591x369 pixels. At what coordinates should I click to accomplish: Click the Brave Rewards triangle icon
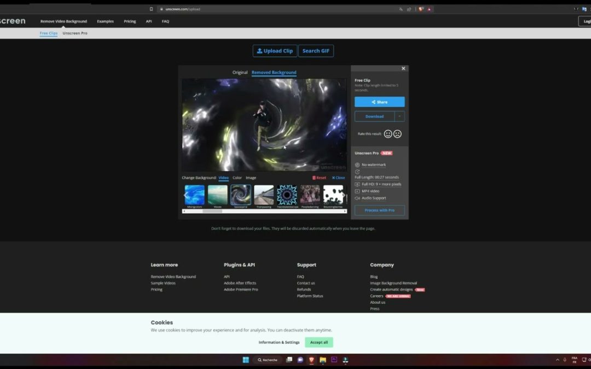429,9
